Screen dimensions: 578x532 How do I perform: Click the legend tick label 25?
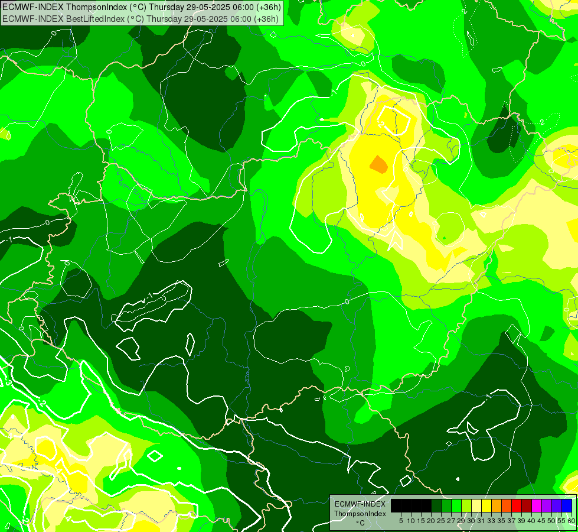pos(441,521)
